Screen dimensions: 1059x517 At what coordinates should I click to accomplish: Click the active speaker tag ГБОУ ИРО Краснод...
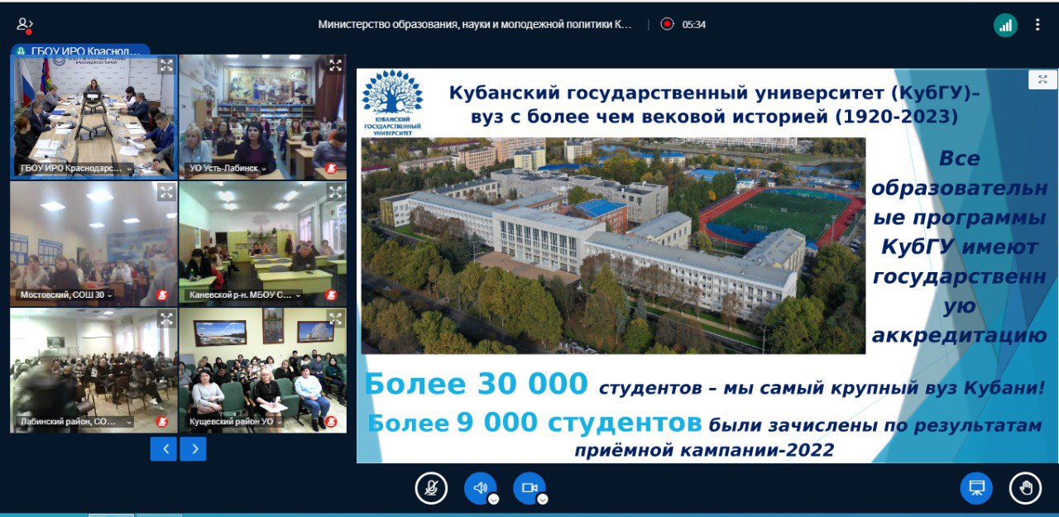79,50
